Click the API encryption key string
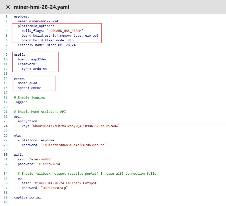The height and width of the screenshot is (206, 226). coord(74,126)
